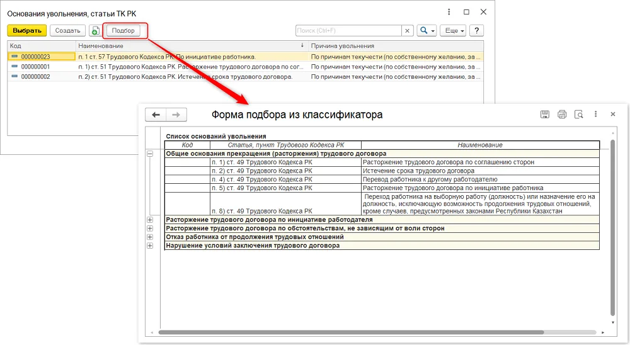Open the Еще dropdown menu
The width and height of the screenshot is (630, 345).
coord(453,30)
